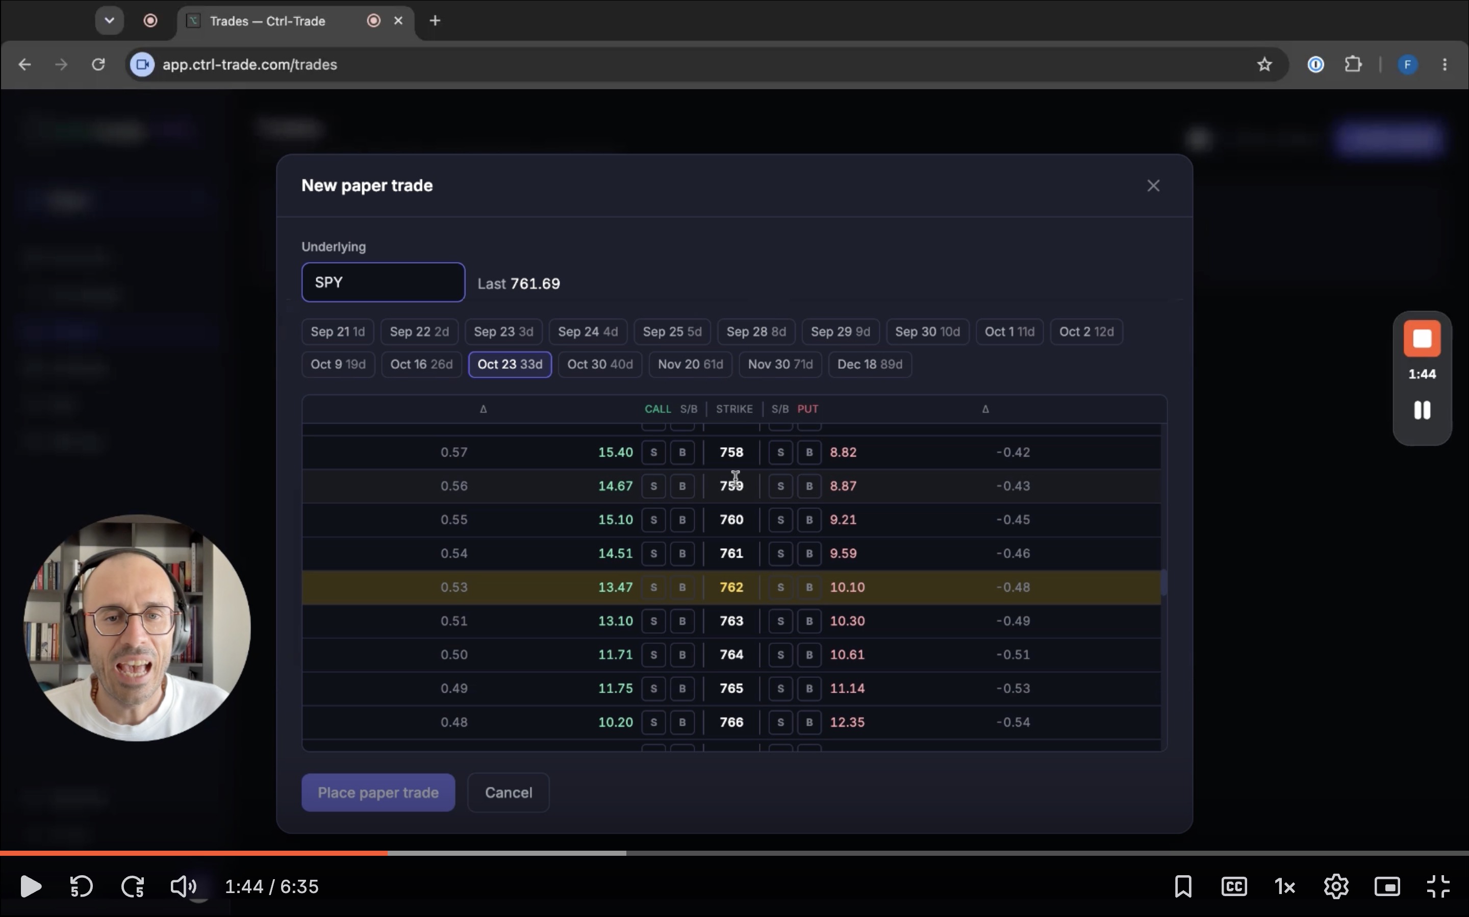Sell the 762 strike put

(780, 587)
